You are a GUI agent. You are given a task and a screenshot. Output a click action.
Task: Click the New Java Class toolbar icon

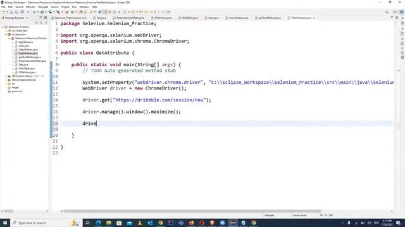pos(72,12)
